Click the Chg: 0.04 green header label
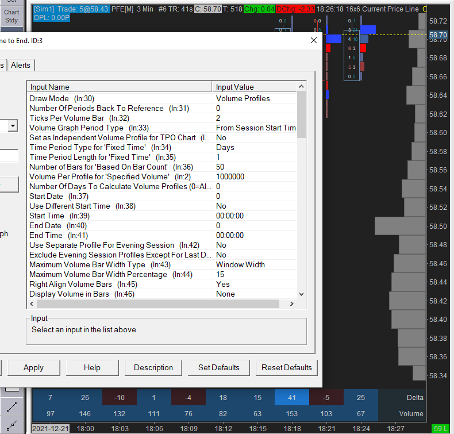The height and width of the screenshot is (434, 454). 259,9
